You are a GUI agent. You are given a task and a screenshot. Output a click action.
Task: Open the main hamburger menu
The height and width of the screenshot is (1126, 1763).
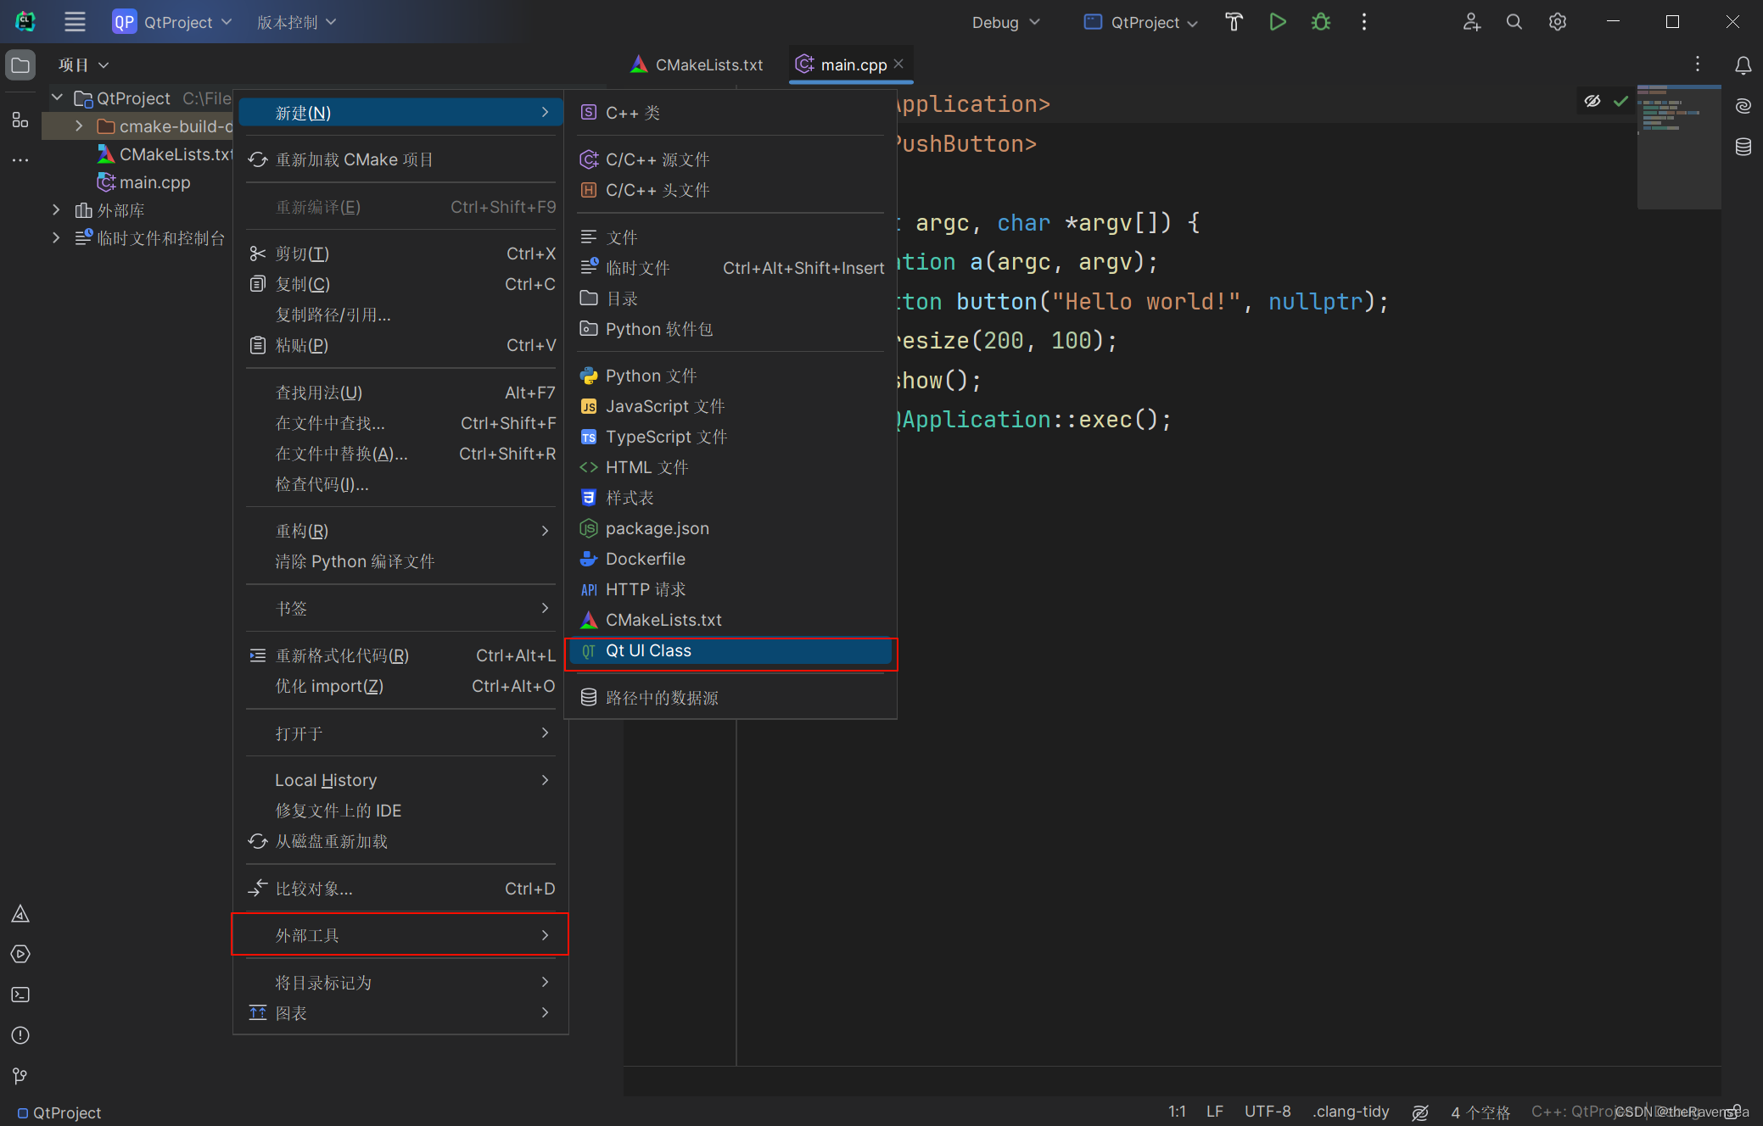point(75,22)
